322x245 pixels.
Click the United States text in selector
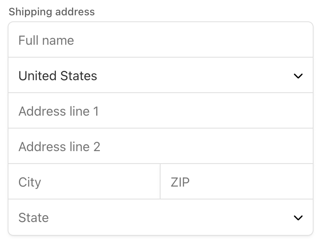(58, 76)
